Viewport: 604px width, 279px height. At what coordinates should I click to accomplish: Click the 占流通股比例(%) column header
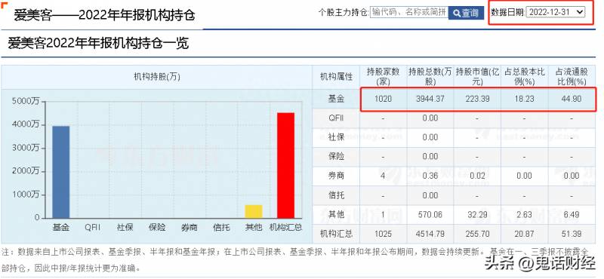pos(572,77)
